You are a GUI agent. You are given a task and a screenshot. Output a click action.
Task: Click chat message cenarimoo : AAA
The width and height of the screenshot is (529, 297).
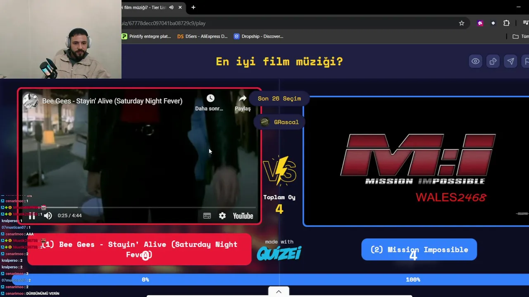coord(18,234)
